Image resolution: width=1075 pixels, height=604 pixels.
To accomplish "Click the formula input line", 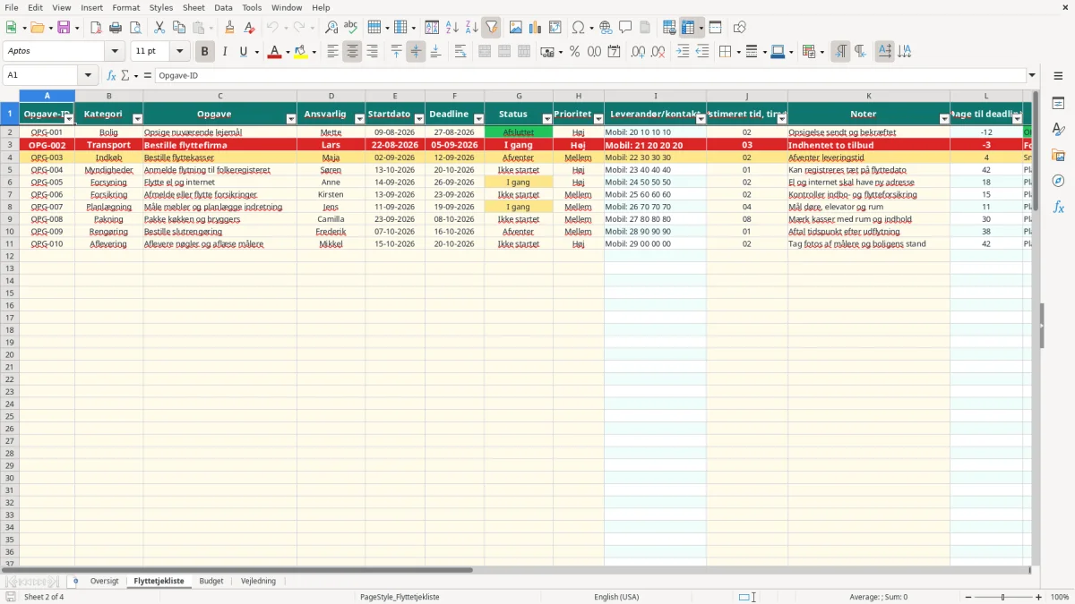I will [x=590, y=76].
